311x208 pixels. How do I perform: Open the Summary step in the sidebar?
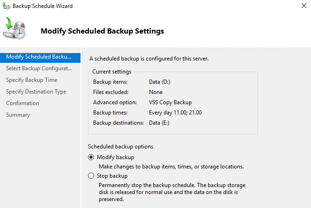[18, 115]
